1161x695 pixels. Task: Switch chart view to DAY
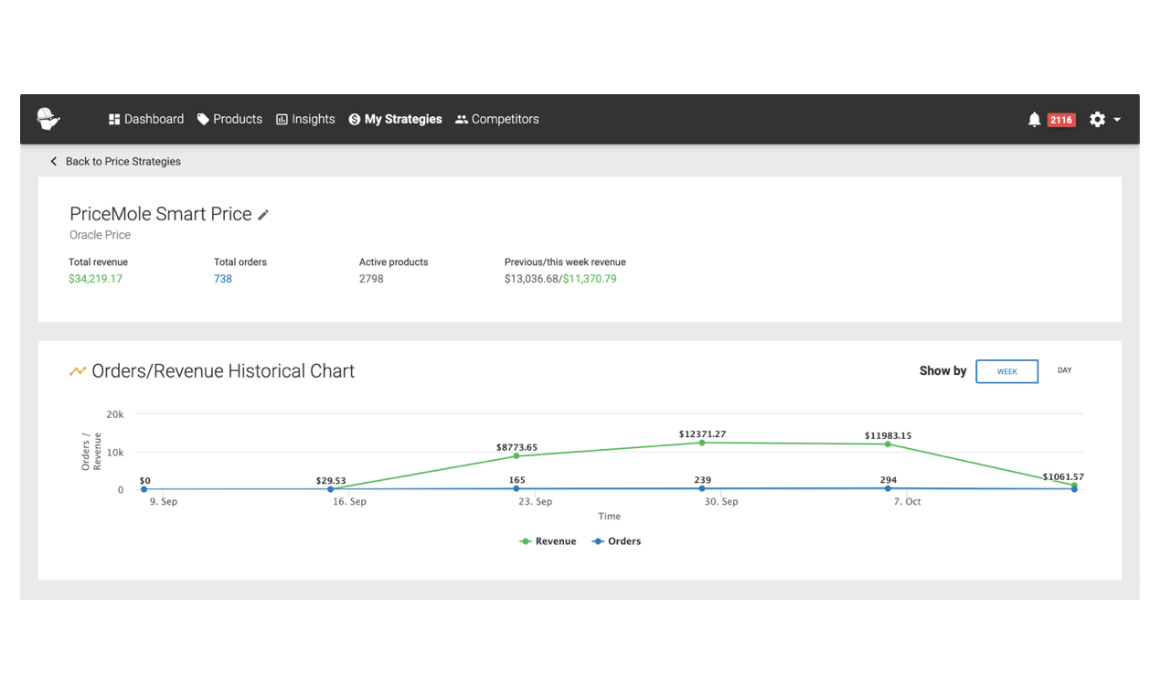[1064, 370]
